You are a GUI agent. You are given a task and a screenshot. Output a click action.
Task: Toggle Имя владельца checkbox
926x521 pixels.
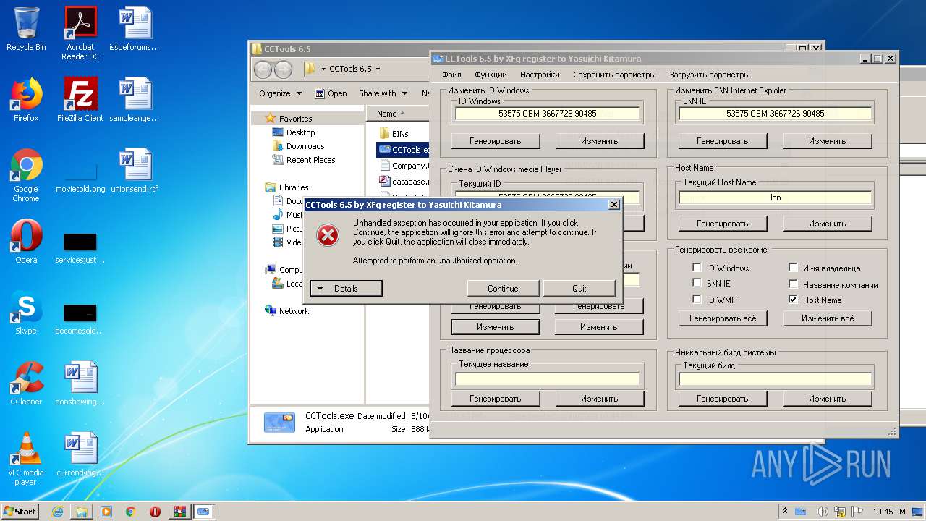(x=793, y=268)
